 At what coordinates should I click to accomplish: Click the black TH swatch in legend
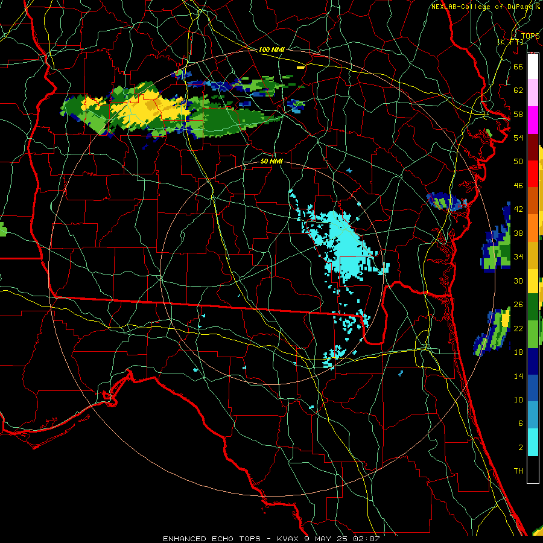click(x=533, y=469)
